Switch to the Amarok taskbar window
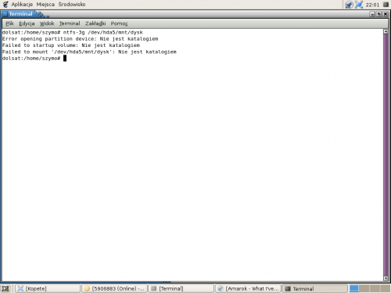 pos(248,288)
